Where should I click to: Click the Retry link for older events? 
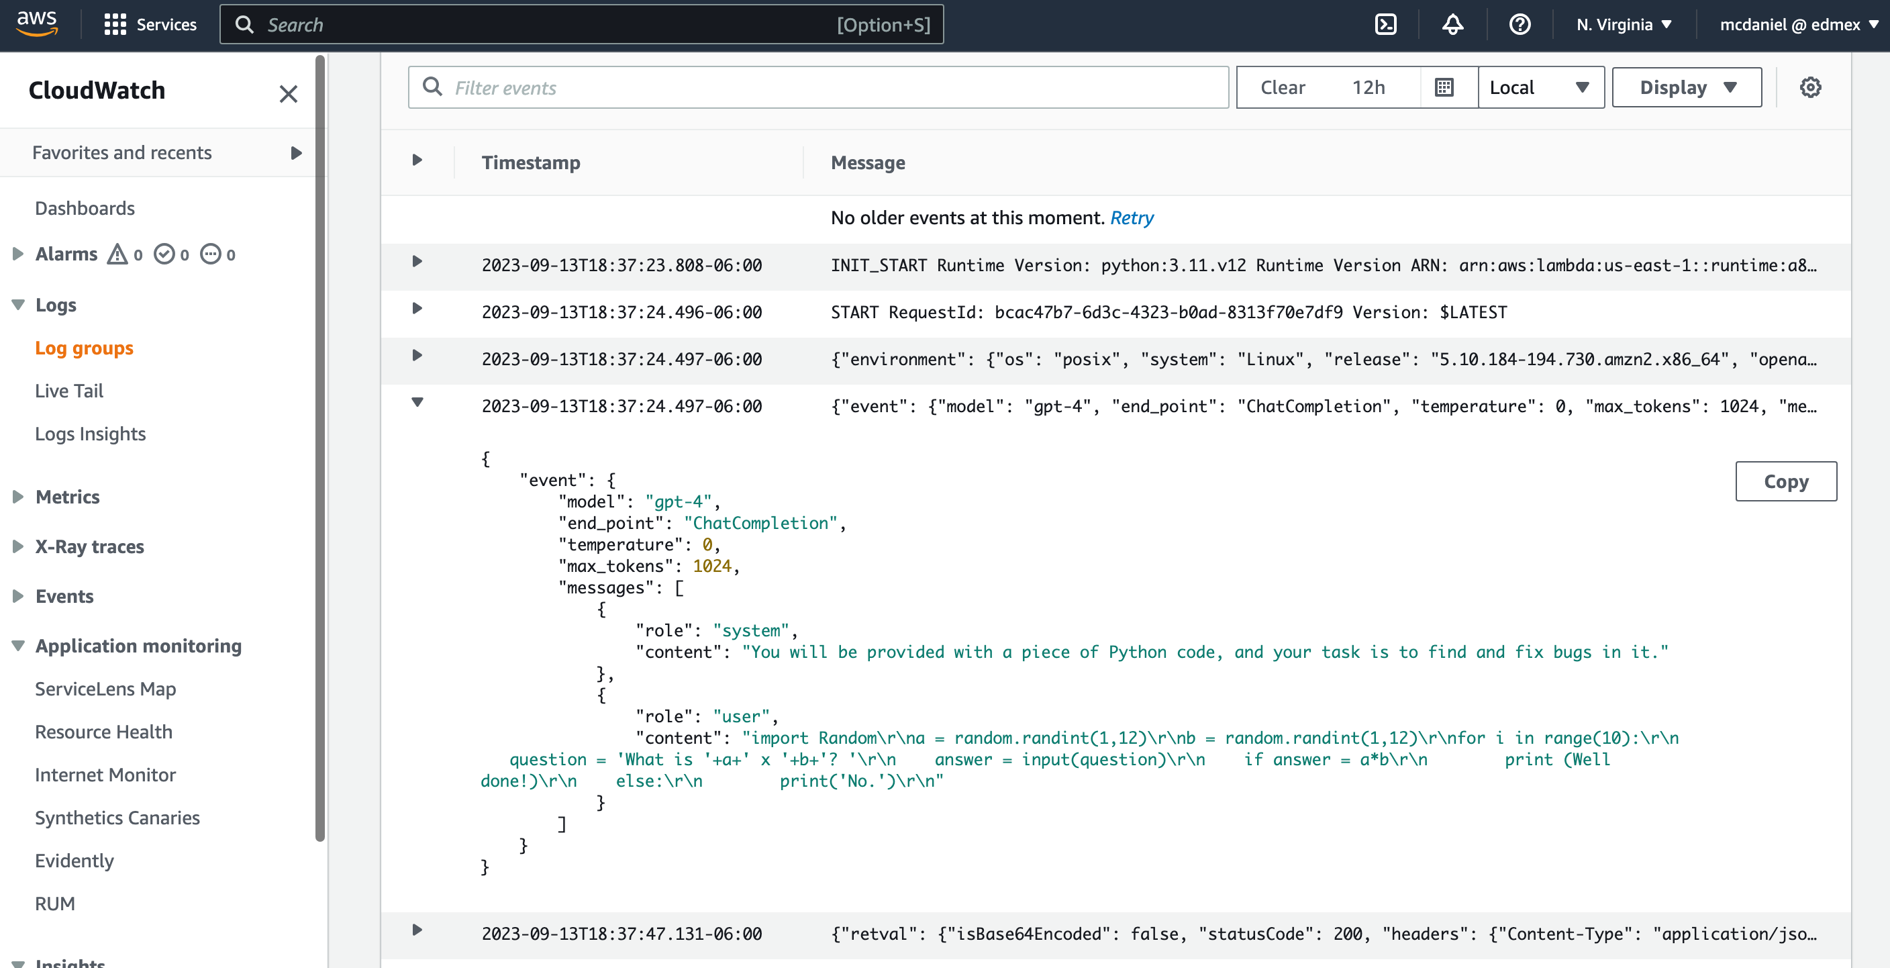click(x=1131, y=218)
